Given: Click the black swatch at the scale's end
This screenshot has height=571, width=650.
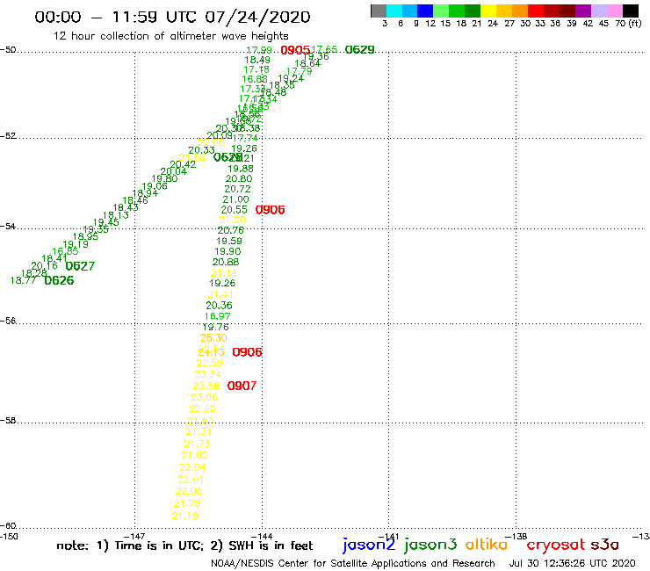Looking at the screenshot, I should (631, 11).
